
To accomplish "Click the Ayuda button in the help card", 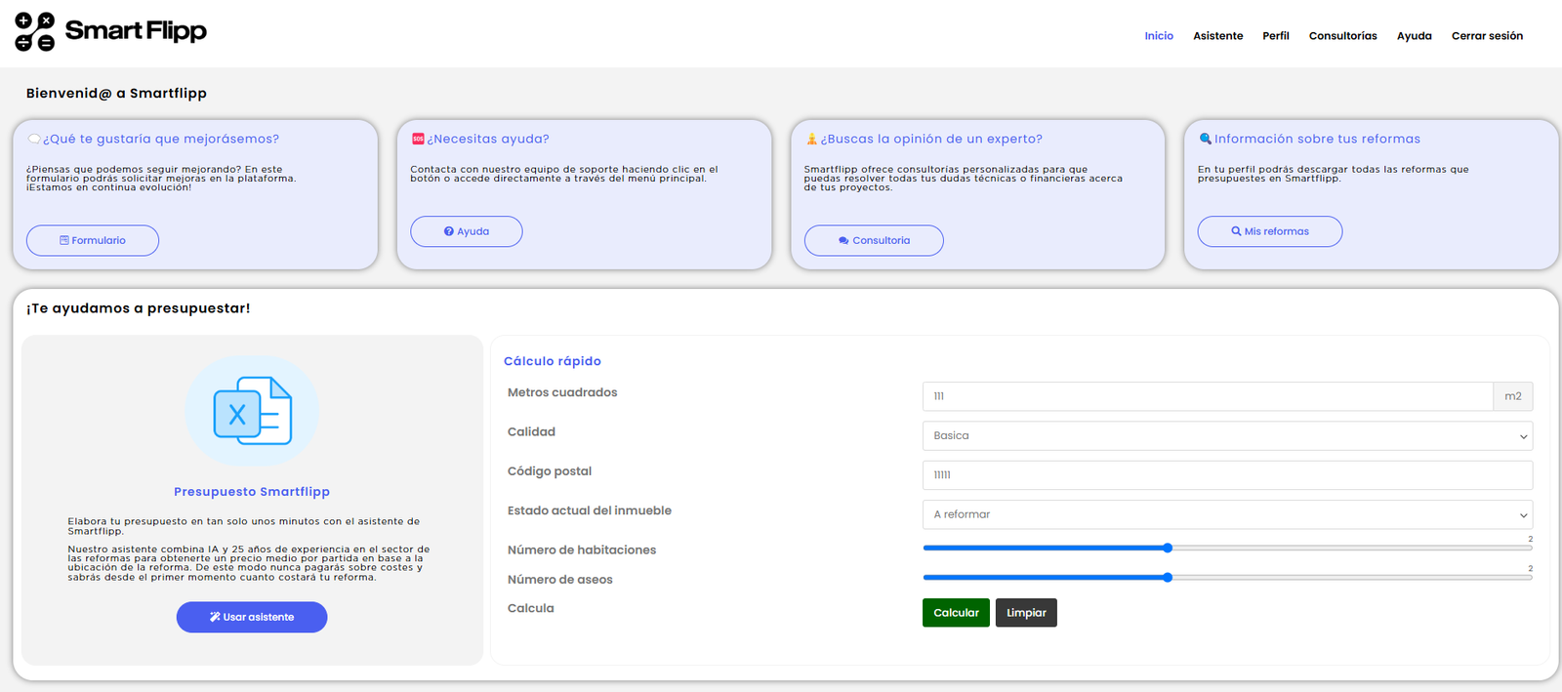I will coord(467,231).
